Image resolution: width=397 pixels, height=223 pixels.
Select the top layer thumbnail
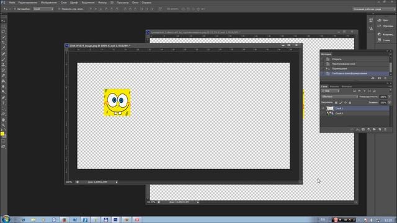330,108
